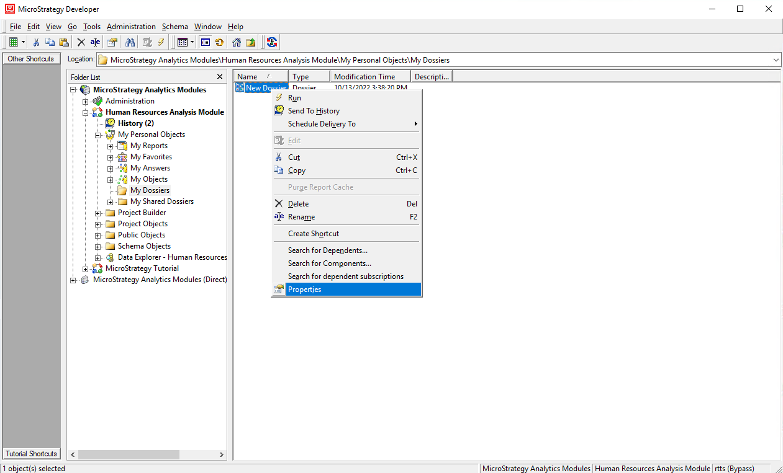
Task: Select History (2) in the folder tree
Action: pos(136,123)
